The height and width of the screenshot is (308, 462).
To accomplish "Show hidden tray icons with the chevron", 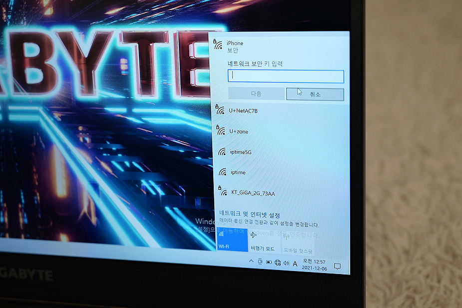I will click(x=251, y=261).
